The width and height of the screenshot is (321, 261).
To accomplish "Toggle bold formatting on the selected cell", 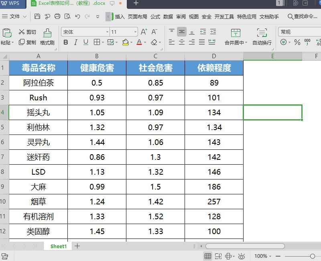I will tap(66, 42).
